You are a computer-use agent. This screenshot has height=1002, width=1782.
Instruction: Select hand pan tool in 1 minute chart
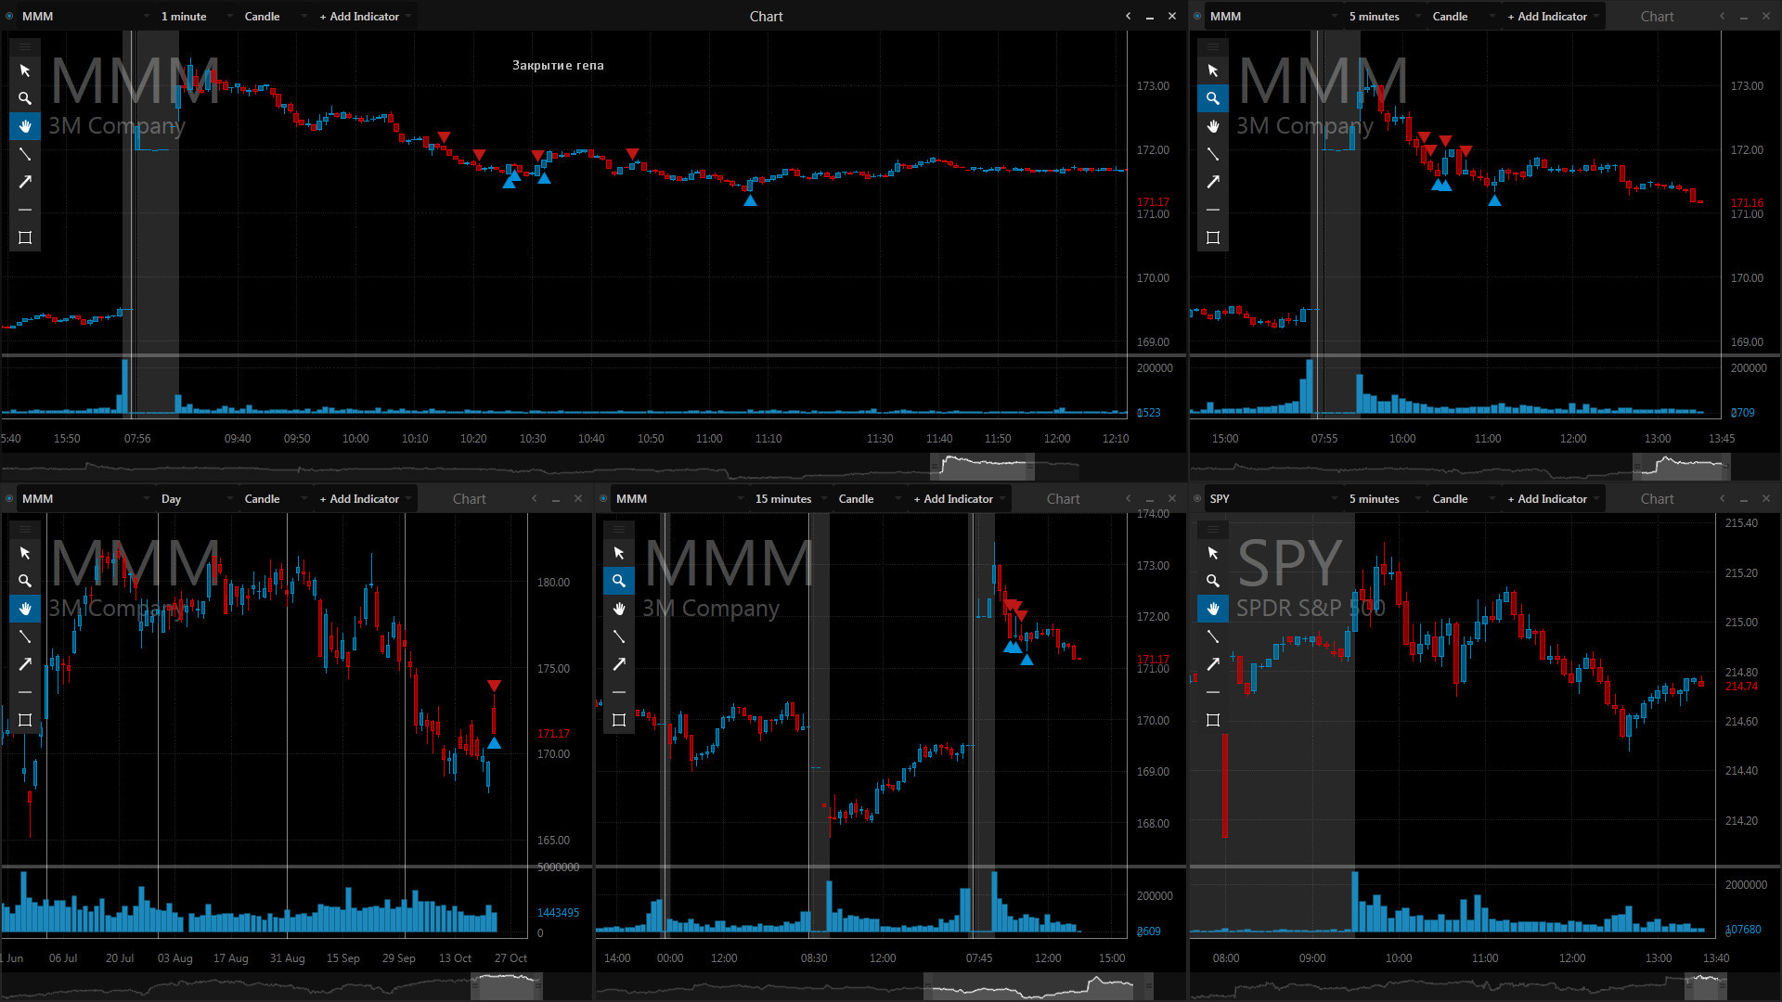(25, 126)
